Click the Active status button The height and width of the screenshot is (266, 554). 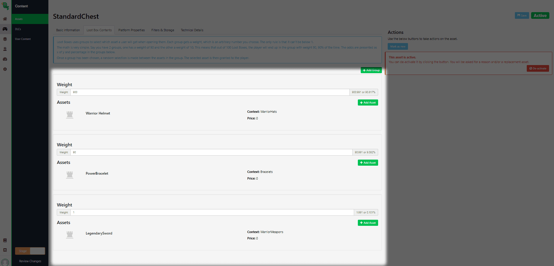[x=540, y=16]
